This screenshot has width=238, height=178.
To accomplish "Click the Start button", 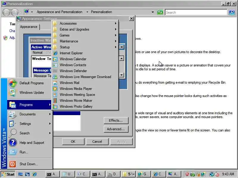I will click(x=8, y=174).
